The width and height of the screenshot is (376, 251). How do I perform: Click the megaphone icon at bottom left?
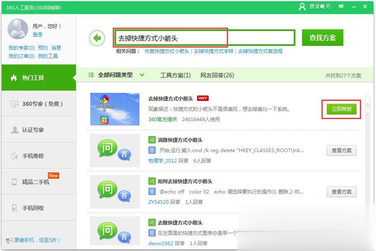click(x=9, y=240)
